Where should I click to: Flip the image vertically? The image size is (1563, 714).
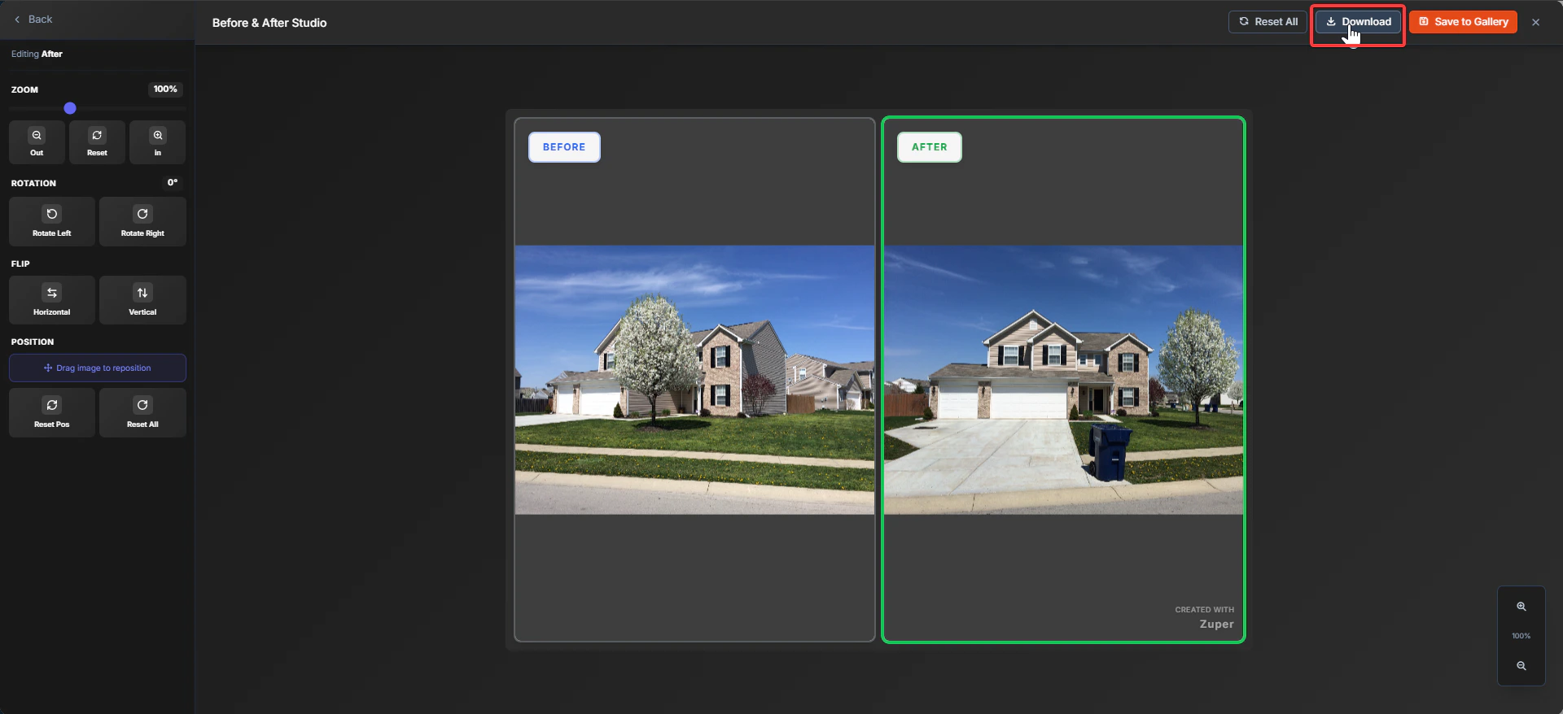142,300
